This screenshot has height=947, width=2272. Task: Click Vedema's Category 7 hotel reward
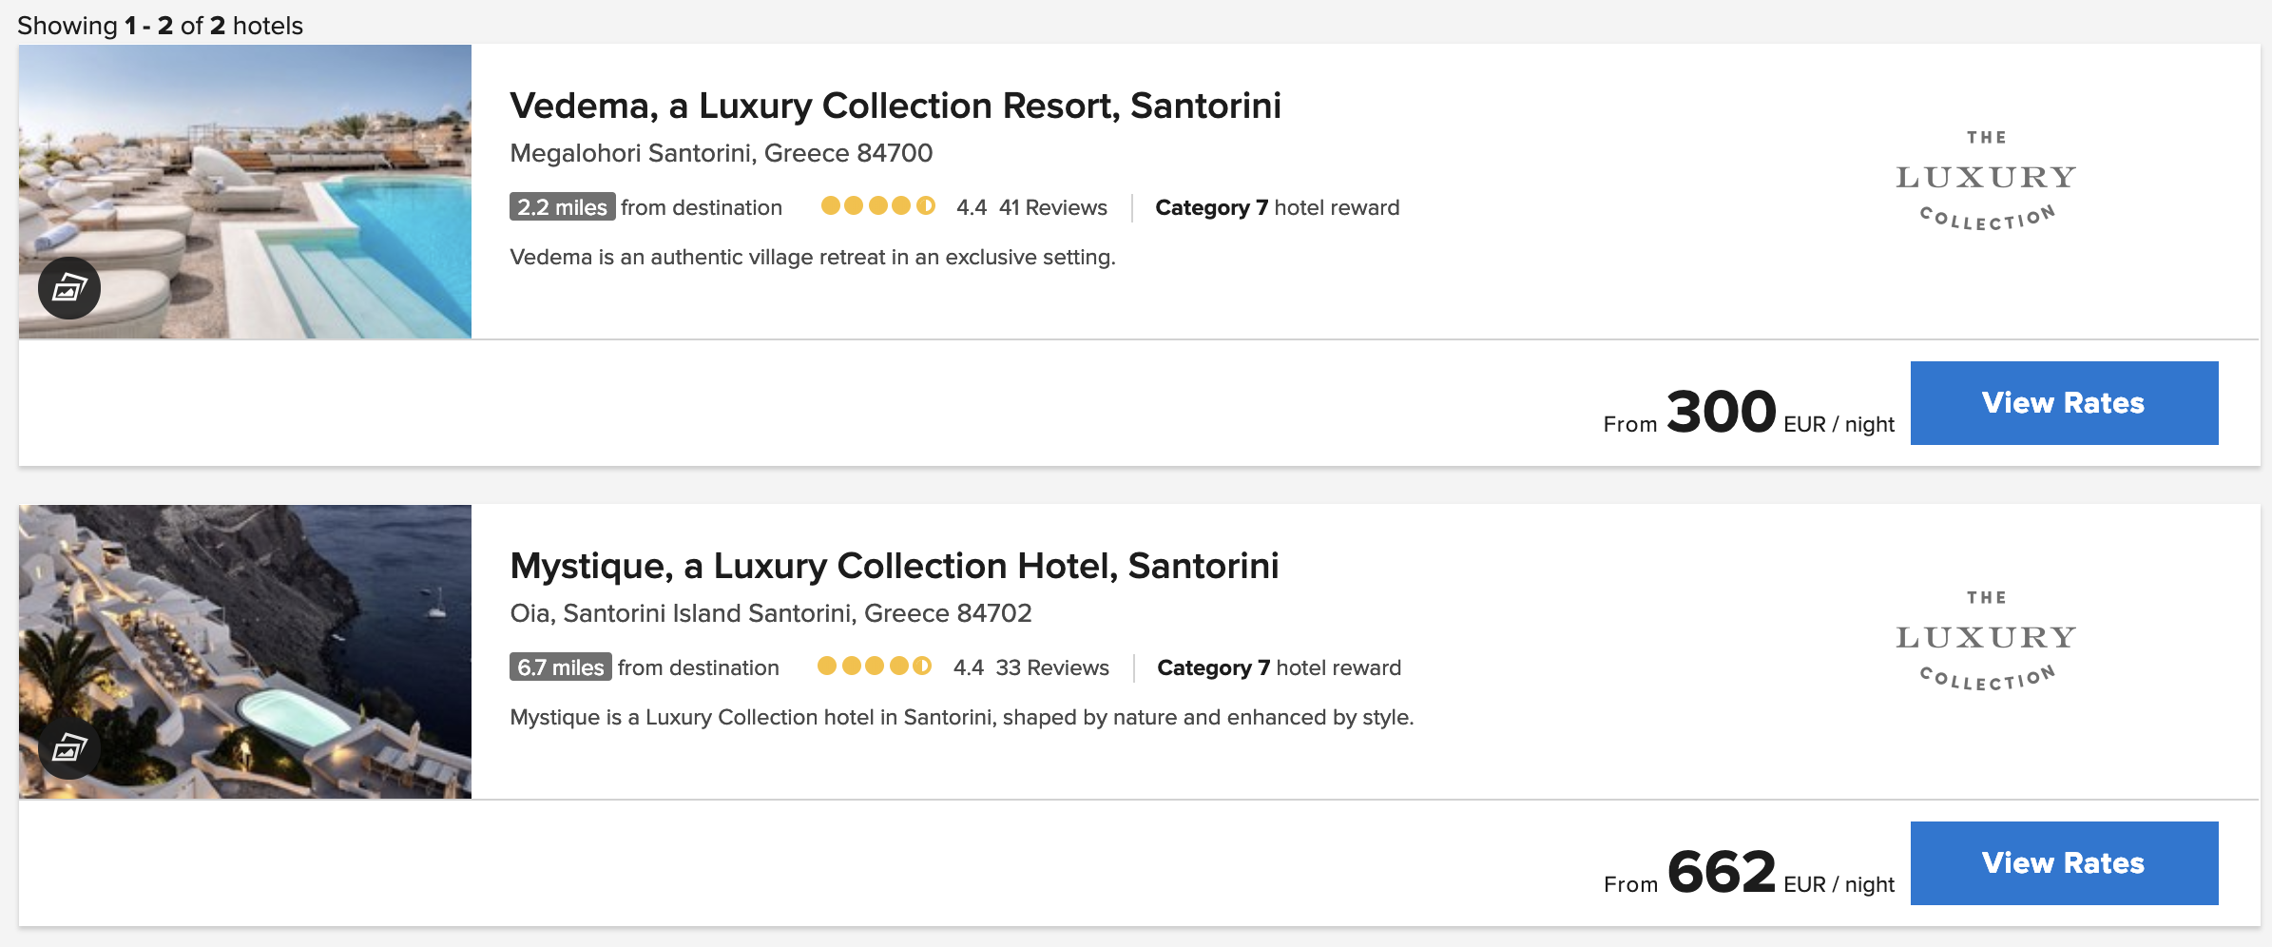tap(1278, 207)
